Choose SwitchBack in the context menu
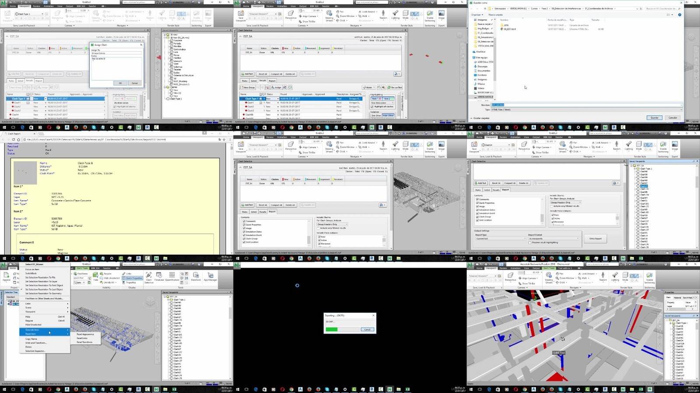The height and width of the screenshot is (393, 700). 31,273
